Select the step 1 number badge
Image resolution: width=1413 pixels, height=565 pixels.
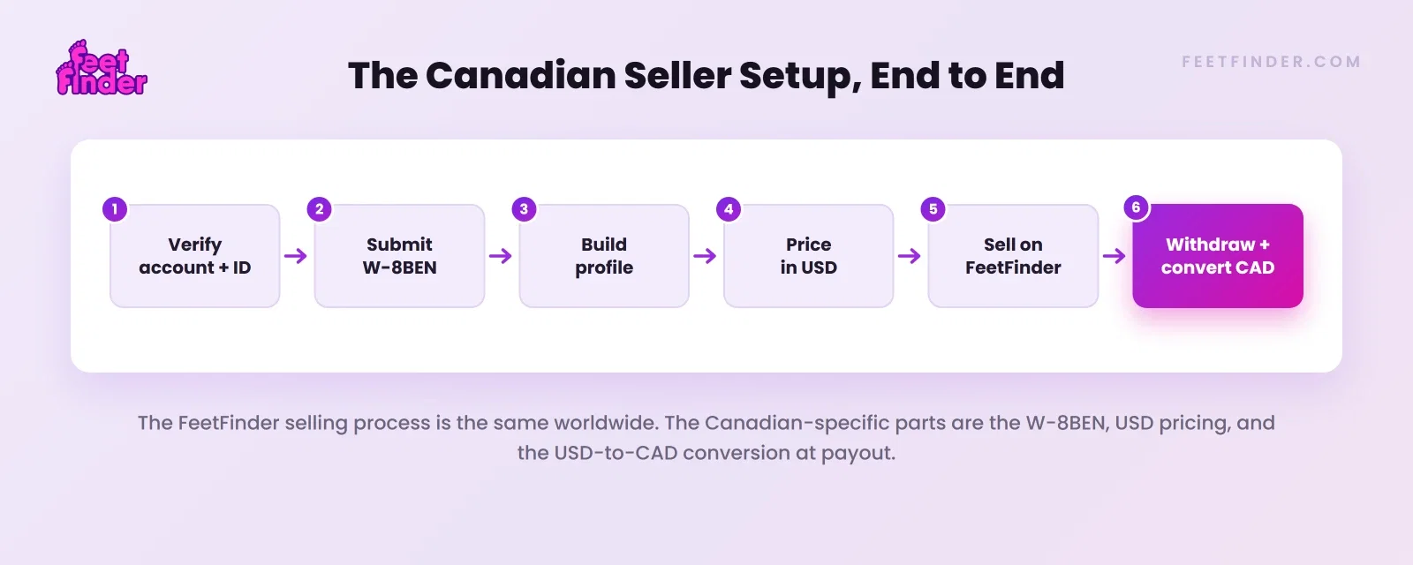click(x=115, y=209)
